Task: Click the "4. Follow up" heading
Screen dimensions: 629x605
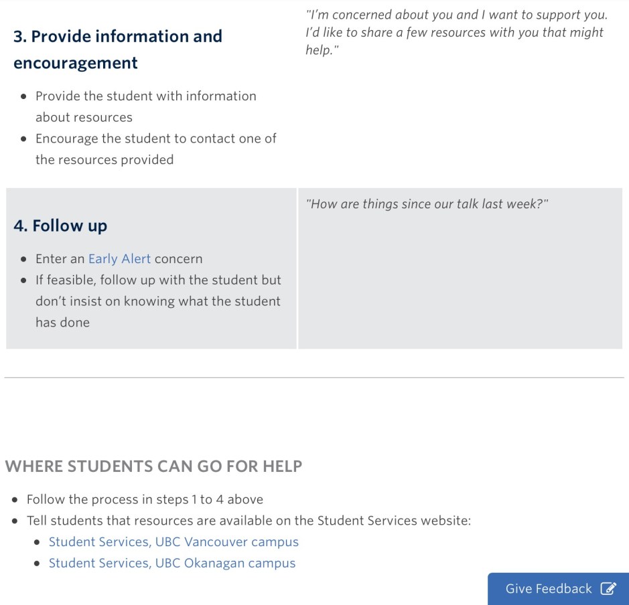Action: pyautogui.click(x=60, y=226)
